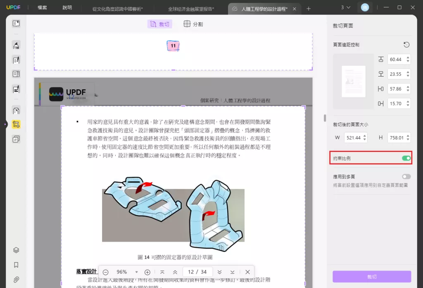Open the Organize Pages tool
Image resolution: width=423 pixels, height=288 pixels.
16,111
